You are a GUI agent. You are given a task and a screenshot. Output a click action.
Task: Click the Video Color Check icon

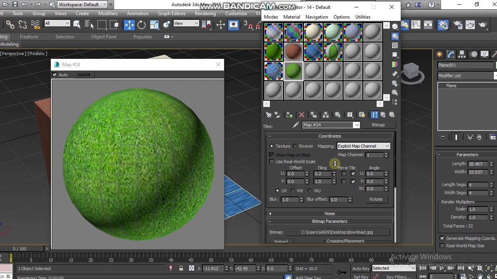click(x=395, y=64)
